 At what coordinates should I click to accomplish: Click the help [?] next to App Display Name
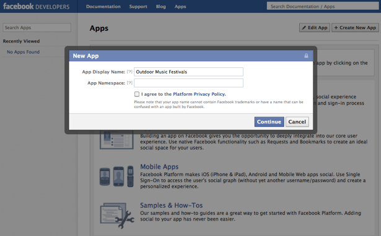pyautogui.click(x=129, y=72)
